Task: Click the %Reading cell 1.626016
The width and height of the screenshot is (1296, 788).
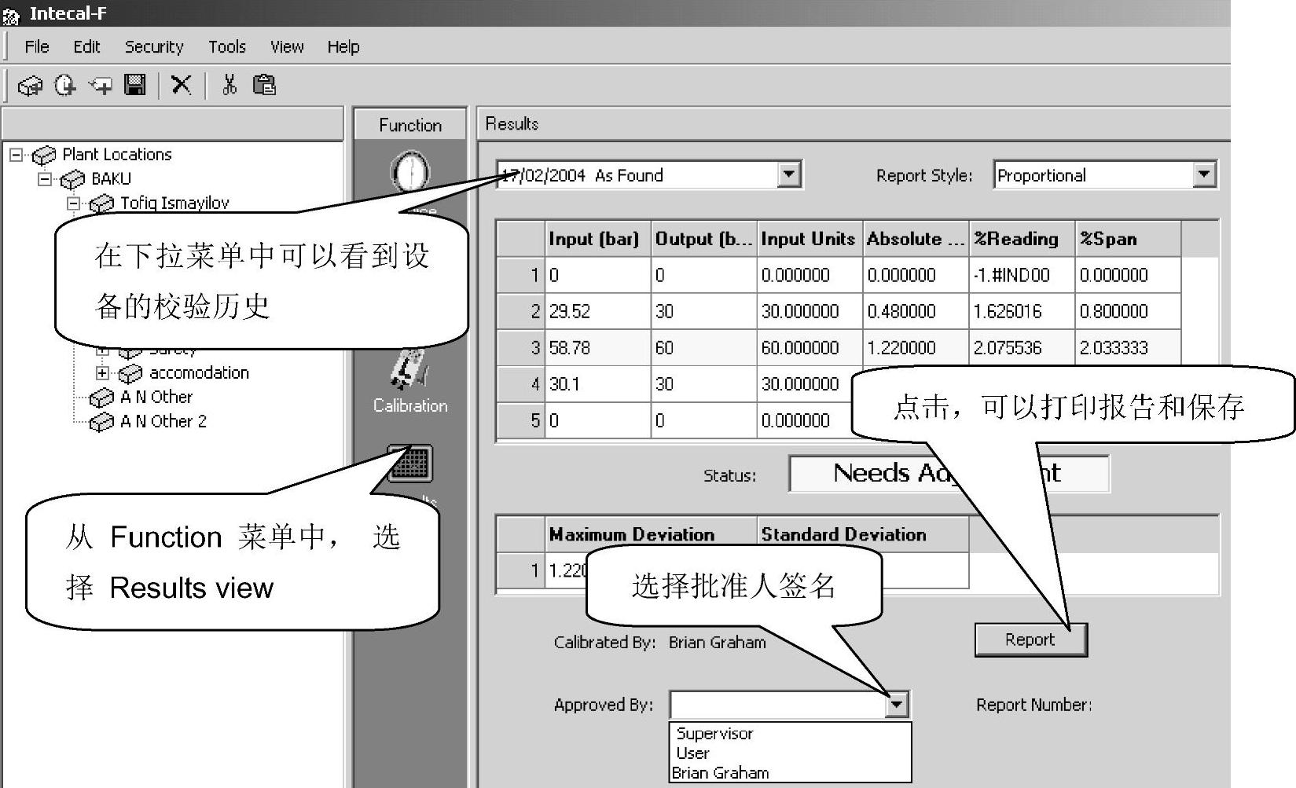Action: point(1022,312)
